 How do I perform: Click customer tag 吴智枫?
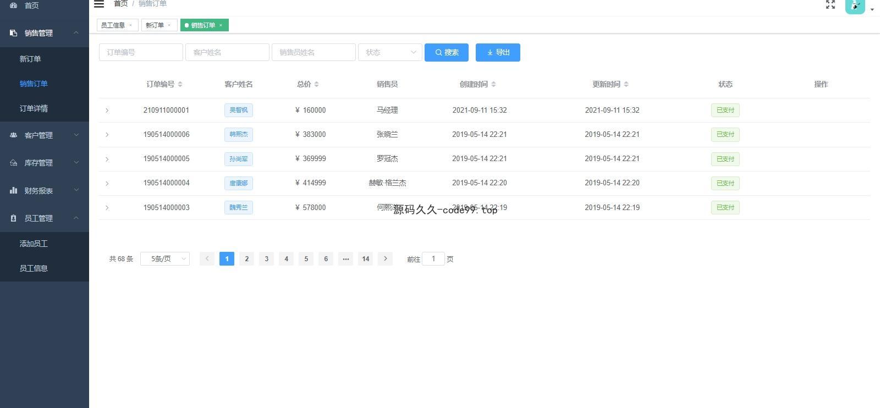239,110
